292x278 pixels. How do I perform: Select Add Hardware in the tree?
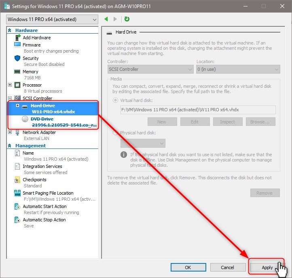37,38
